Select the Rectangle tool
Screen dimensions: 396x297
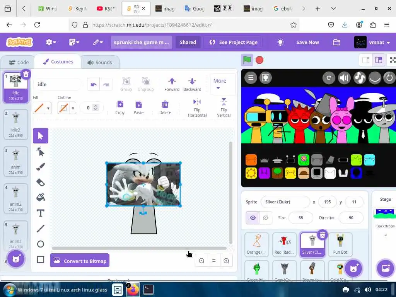(x=40, y=259)
